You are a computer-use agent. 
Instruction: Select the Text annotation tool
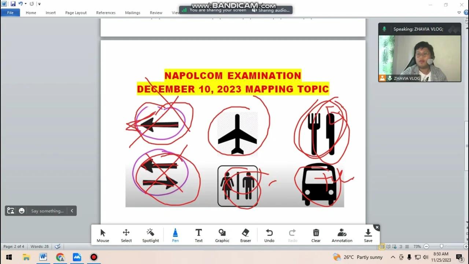coord(199,235)
